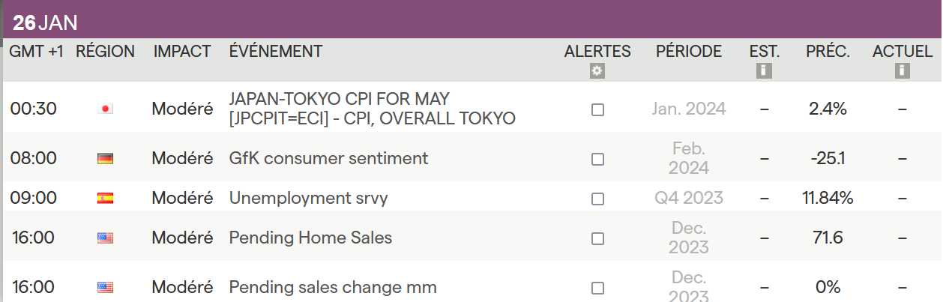Click the IMPACT column header

[x=182, y=52]
